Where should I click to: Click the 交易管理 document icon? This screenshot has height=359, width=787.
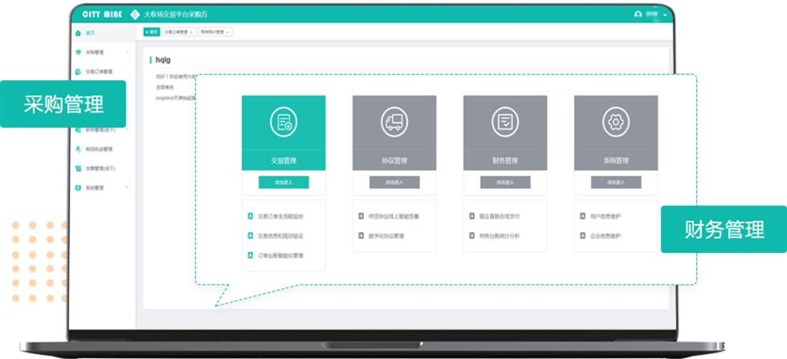pyautogui.click(x=283, y=122)
